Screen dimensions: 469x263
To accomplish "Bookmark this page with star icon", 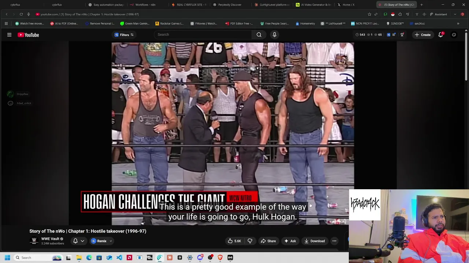I will coord(369,14).
